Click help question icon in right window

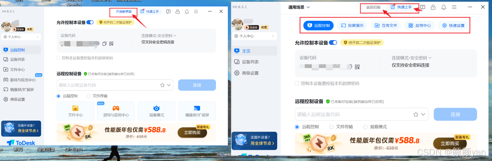point(423,7)
